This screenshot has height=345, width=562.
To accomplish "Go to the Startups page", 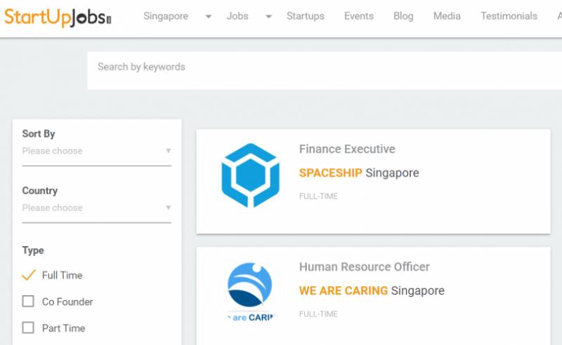I will (x=306, y=16).
